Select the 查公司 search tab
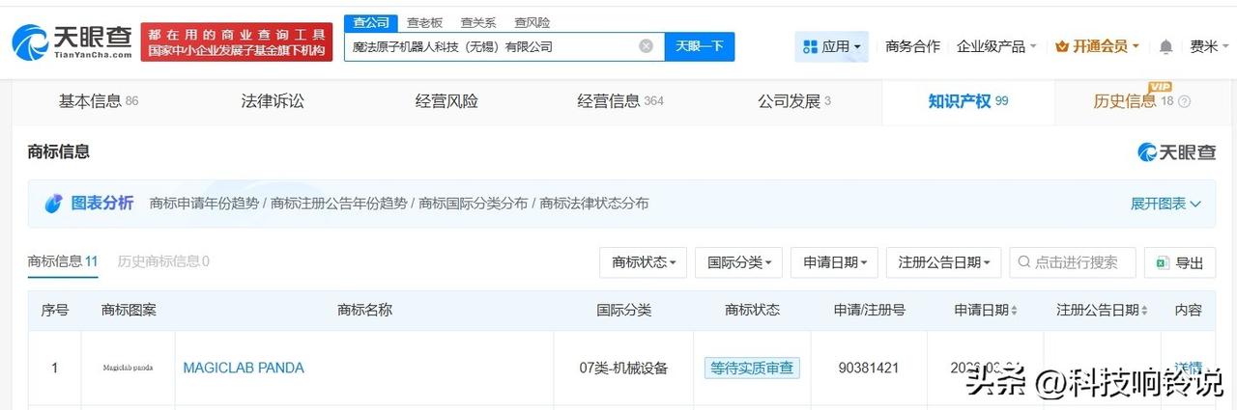Screen dimensions: 1237x410 369,22
